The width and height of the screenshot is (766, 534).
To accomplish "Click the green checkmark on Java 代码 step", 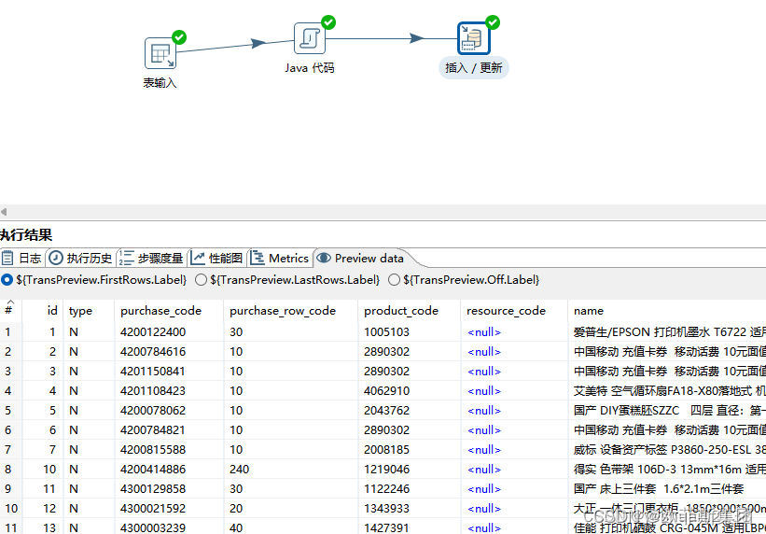I will (328, 22).
